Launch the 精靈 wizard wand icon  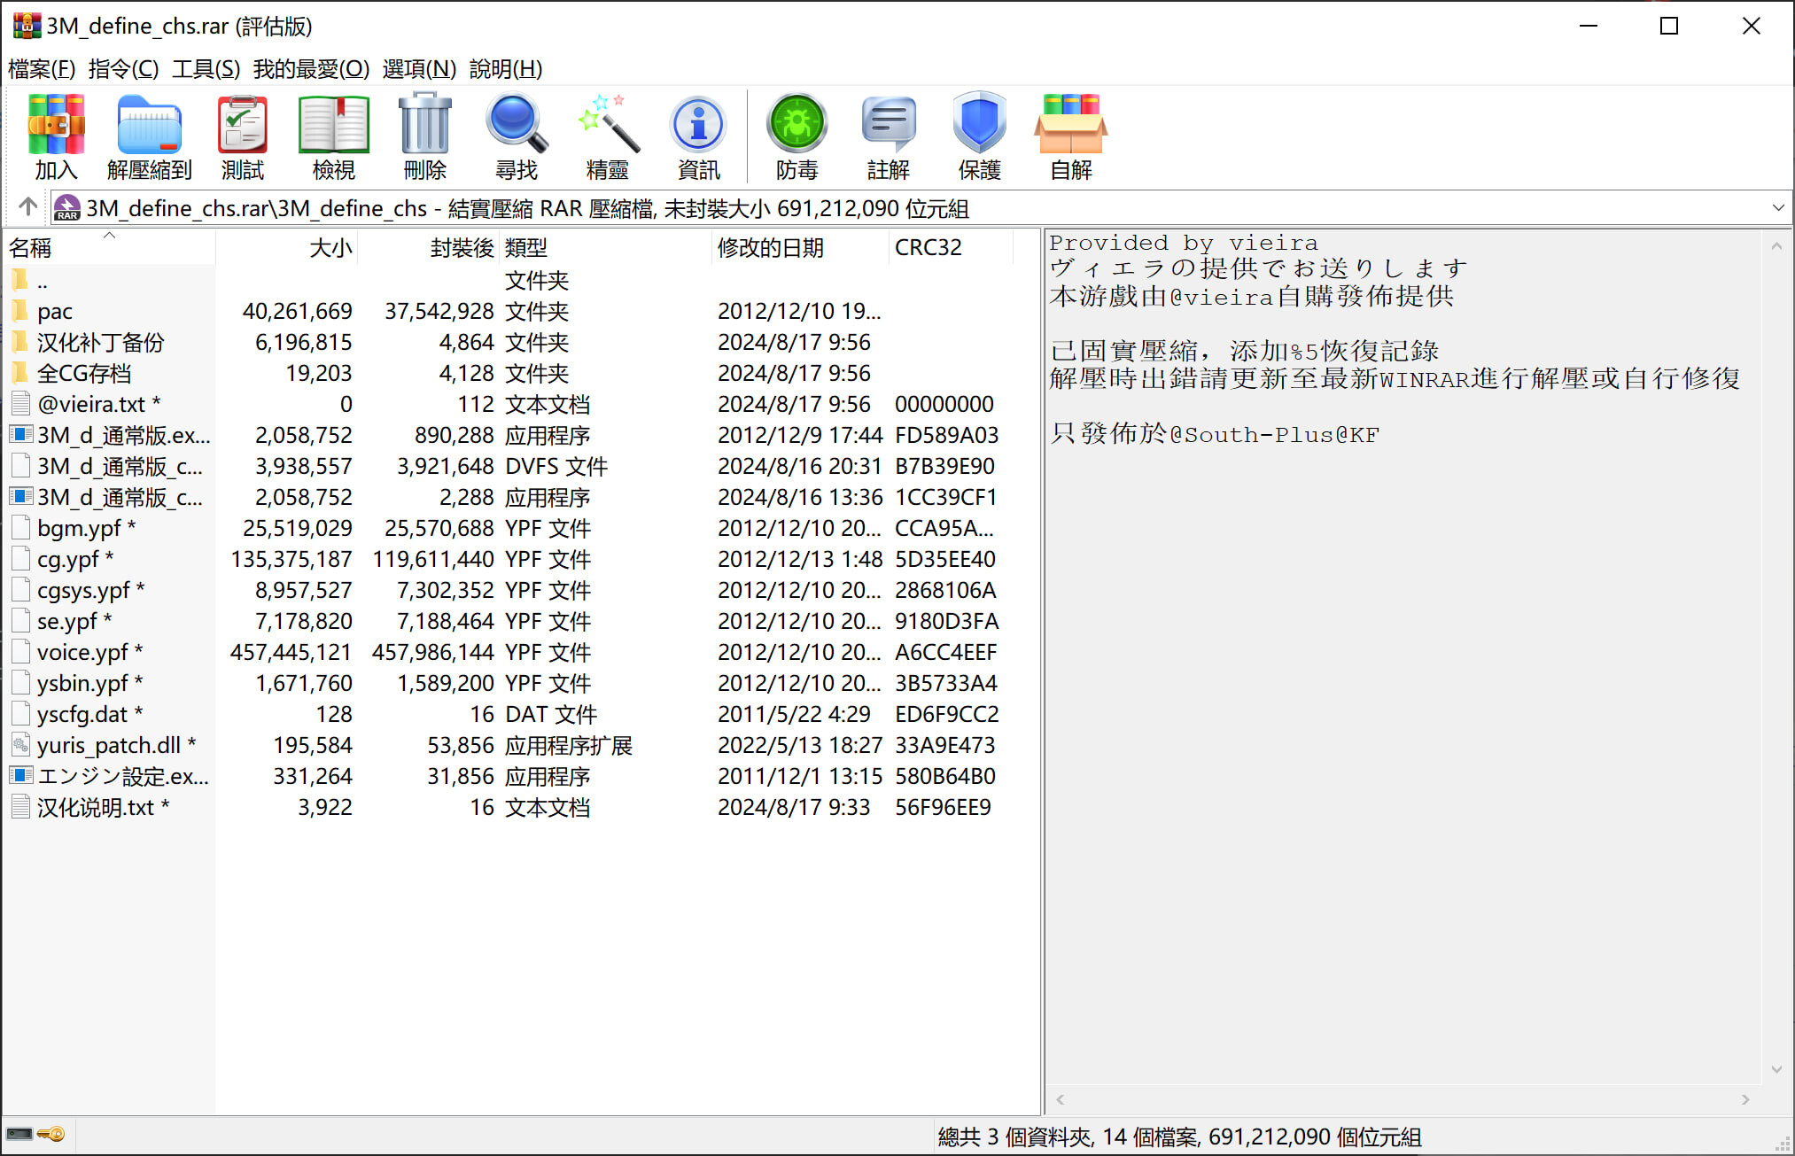[607, 136]
